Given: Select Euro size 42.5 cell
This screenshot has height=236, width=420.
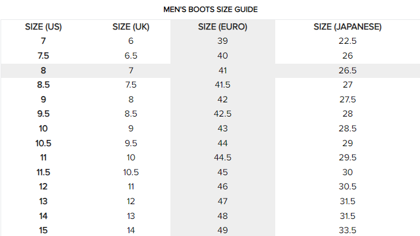Looking at the screenshot, I should 222,114.
